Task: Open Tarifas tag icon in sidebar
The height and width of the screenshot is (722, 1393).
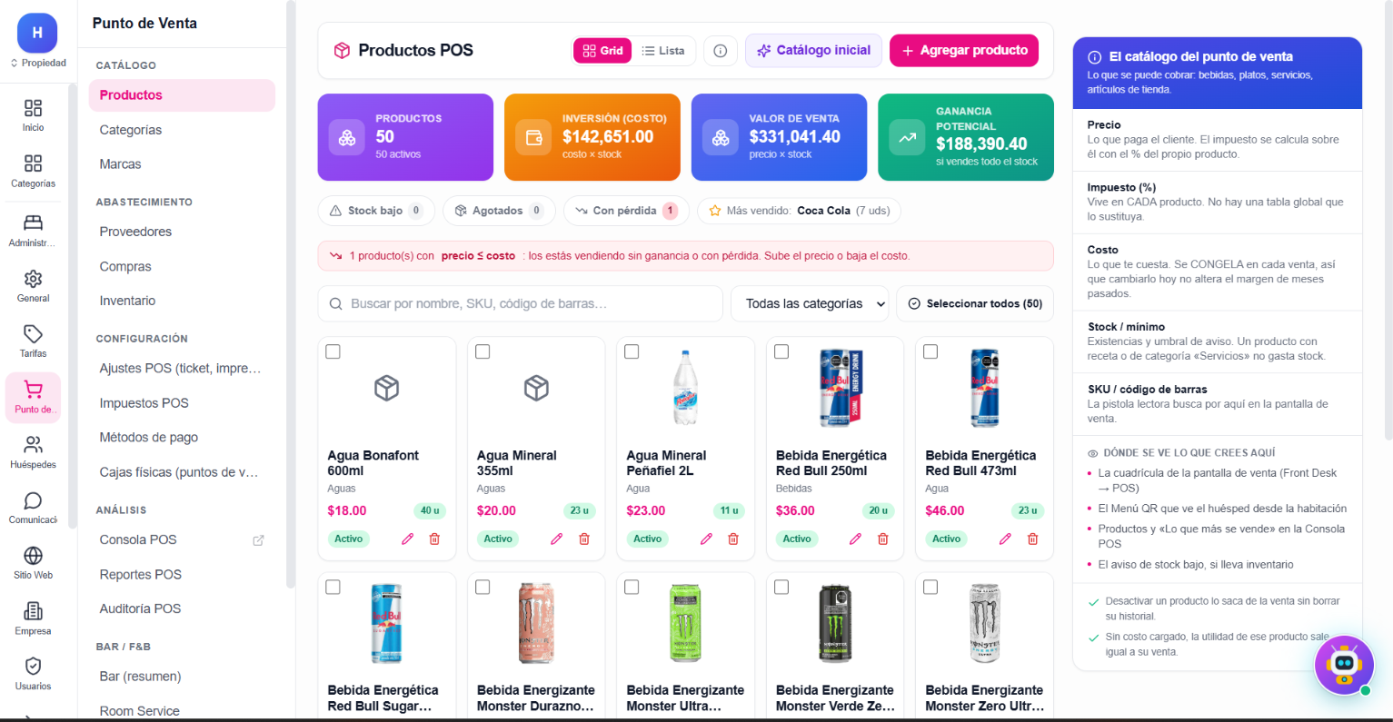Action: (33, 341)
